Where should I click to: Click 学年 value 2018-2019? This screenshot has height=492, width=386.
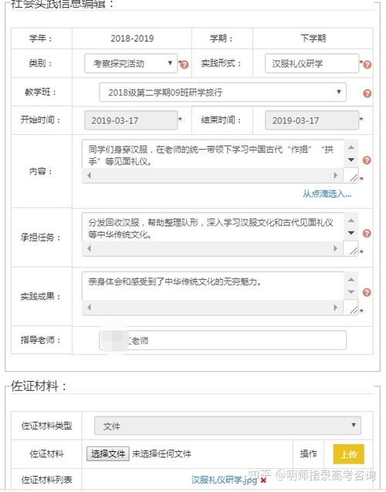[x=132, y=39]
